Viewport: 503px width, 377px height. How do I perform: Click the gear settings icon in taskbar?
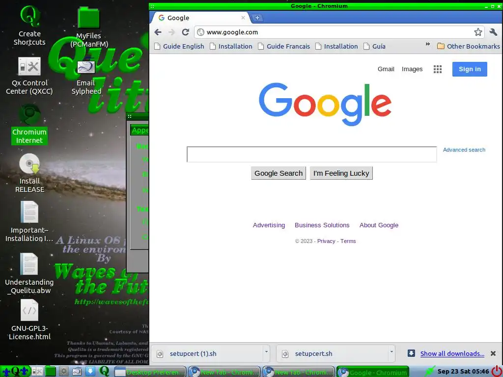point(64,372)
